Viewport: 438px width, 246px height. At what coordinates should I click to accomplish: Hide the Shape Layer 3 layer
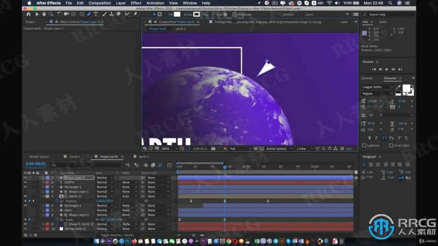click(25, 177)
